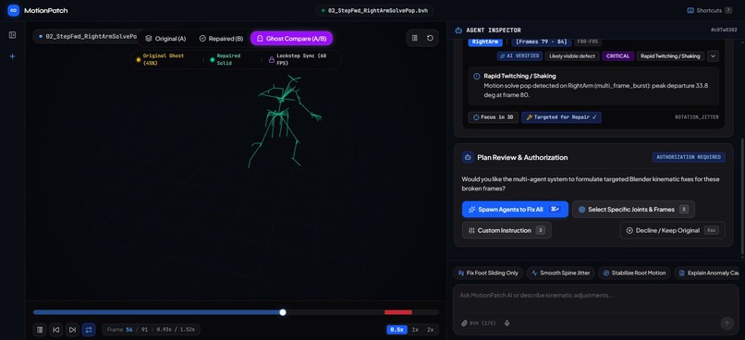Send message with arrow button

(727, 323)
